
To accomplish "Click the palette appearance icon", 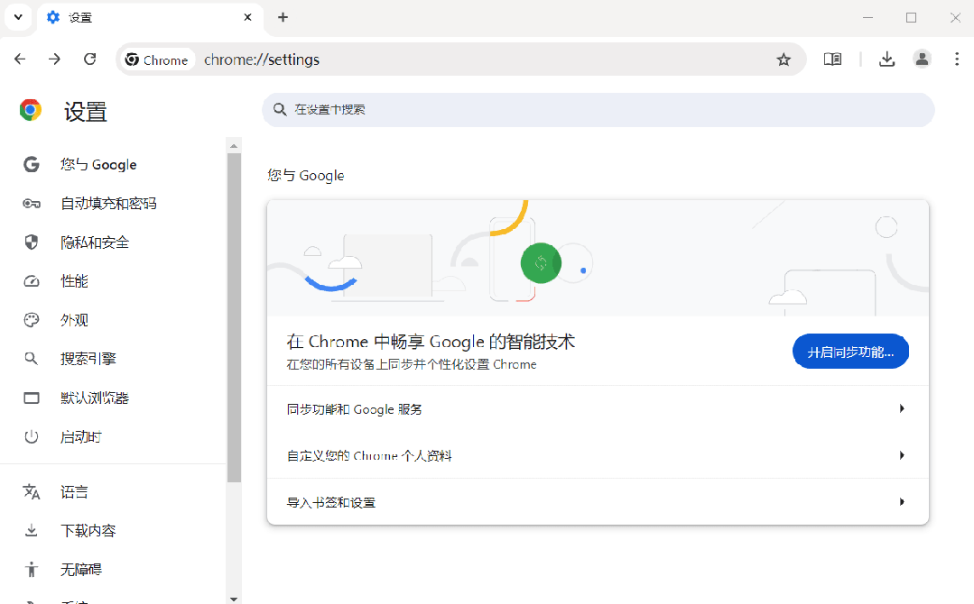I will point(31,320).
